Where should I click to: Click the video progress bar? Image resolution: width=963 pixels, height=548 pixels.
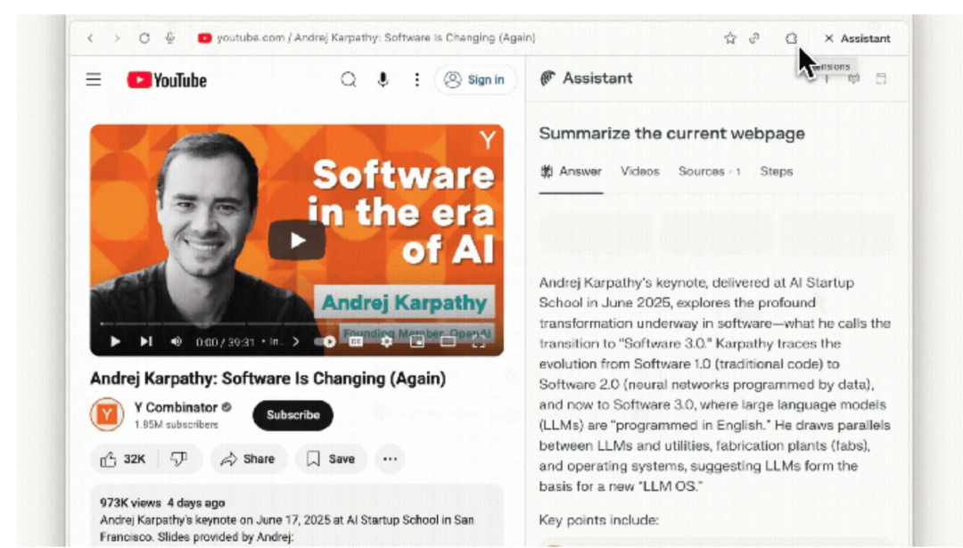(x=297, y=323)
